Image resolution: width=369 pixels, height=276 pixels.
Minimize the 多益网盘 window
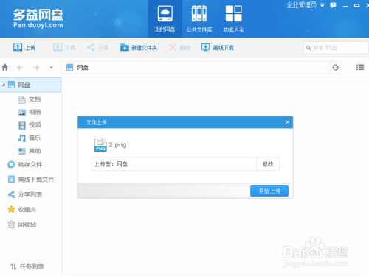pos(345,5)
